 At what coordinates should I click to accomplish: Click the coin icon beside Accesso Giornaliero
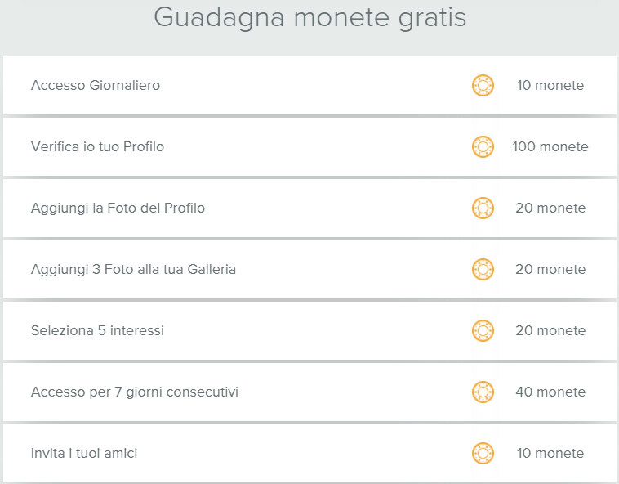(x=483, y=85)
